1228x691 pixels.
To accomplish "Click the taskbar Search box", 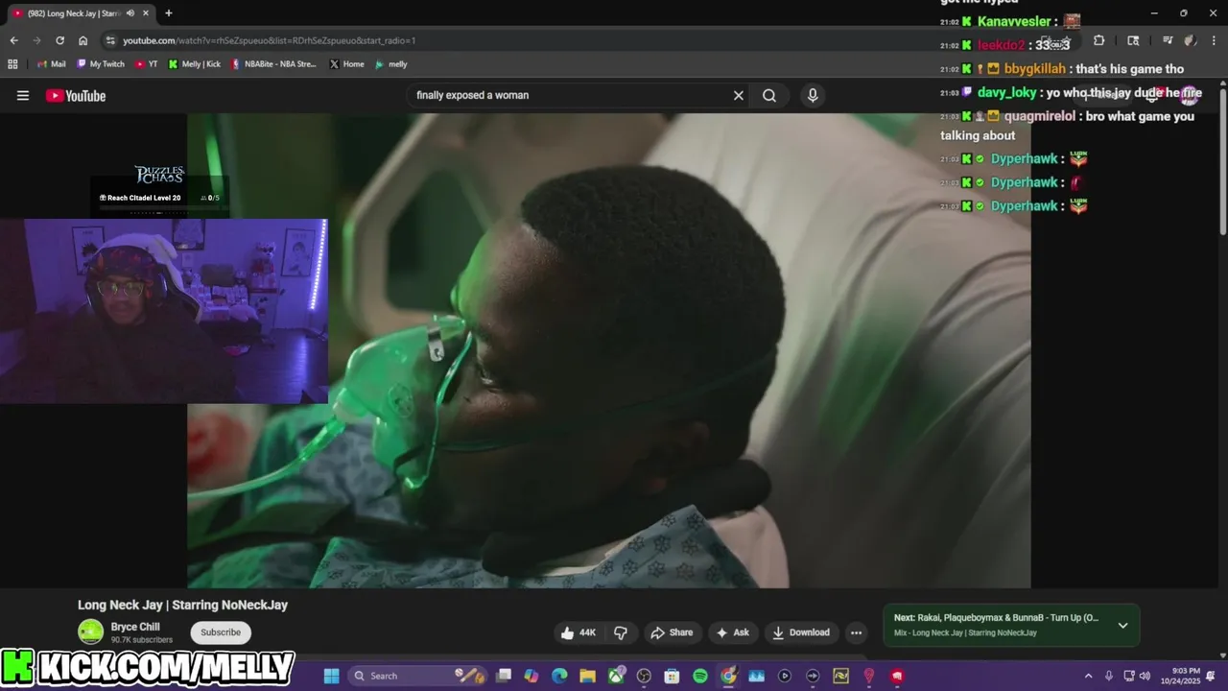I will (418, 676).
